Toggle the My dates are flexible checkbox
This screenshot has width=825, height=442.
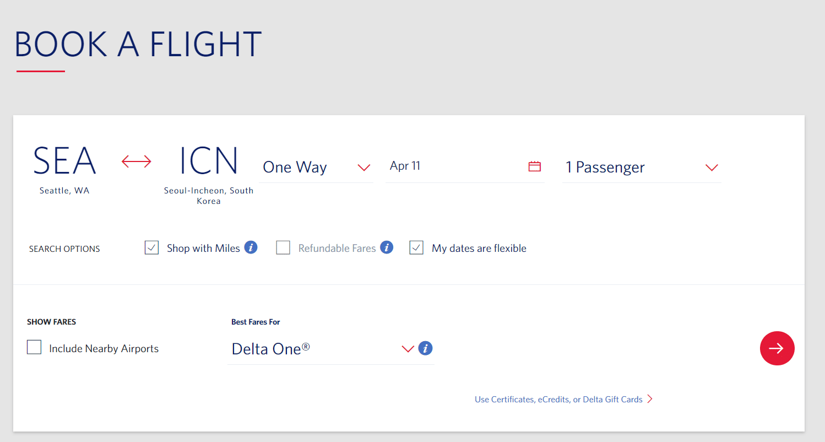(416, 248)
